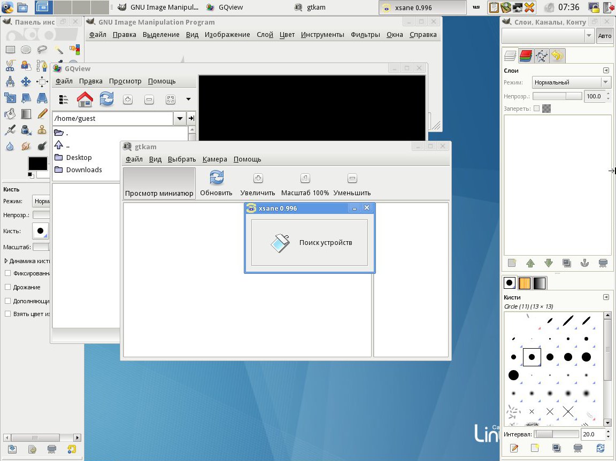Click the Просмотр миниатюр button
Image resolution: width=616 pixels, height=461 pixels.
tap(159, 183)
